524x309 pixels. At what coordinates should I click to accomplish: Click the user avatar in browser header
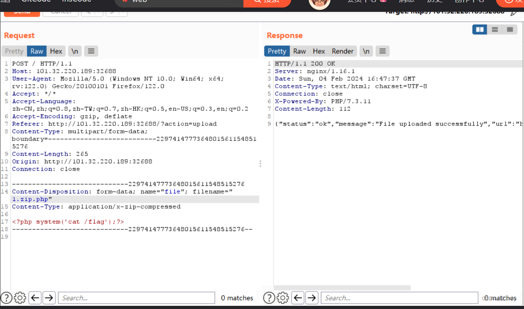tap(319, 4)
